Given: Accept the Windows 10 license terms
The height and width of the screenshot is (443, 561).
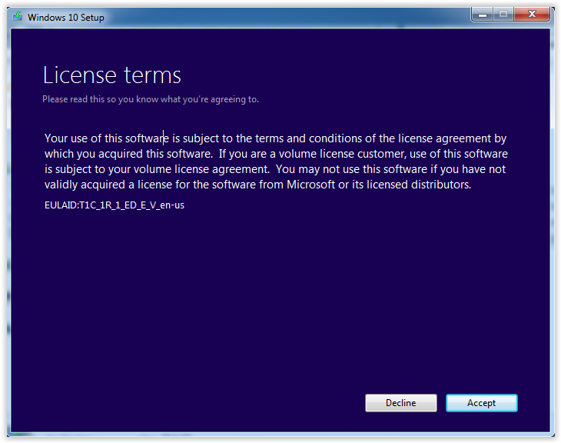Looking at the screenshot, I should pos(481,403).
